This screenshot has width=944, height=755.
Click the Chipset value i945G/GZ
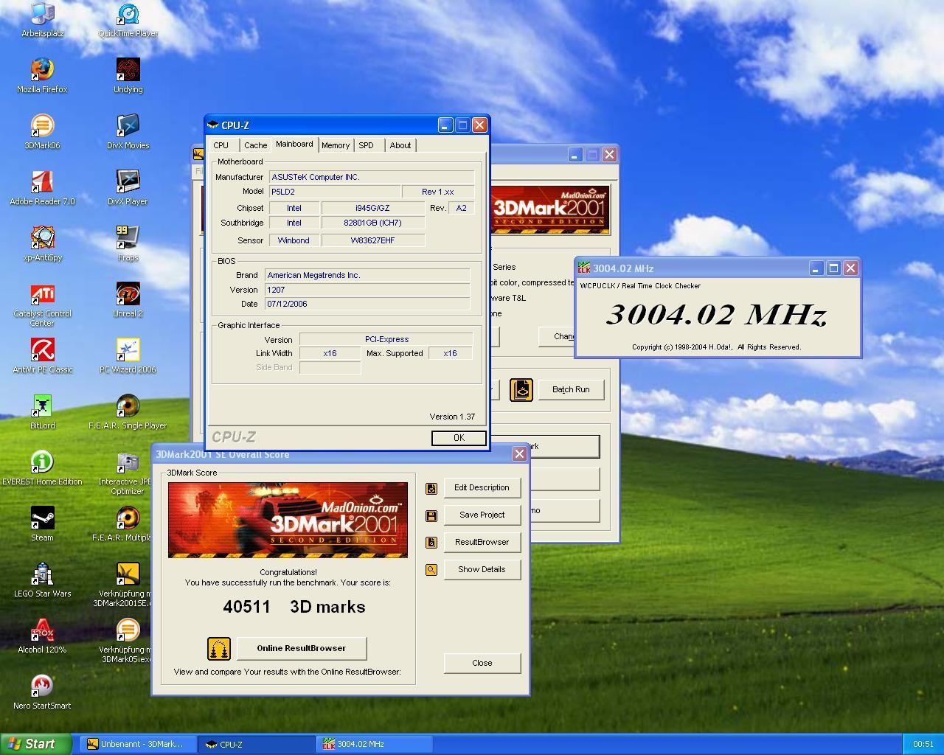click(372, 208)
